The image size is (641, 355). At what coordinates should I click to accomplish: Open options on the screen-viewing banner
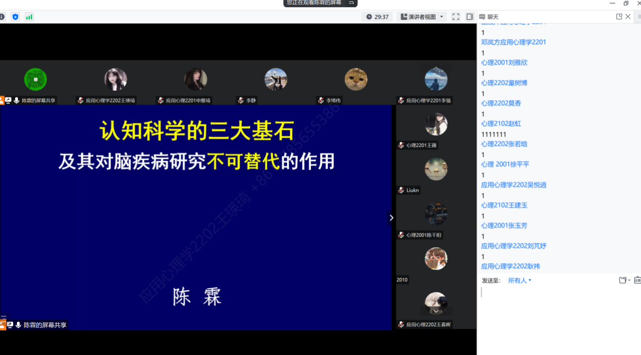(x=351, y=3)
